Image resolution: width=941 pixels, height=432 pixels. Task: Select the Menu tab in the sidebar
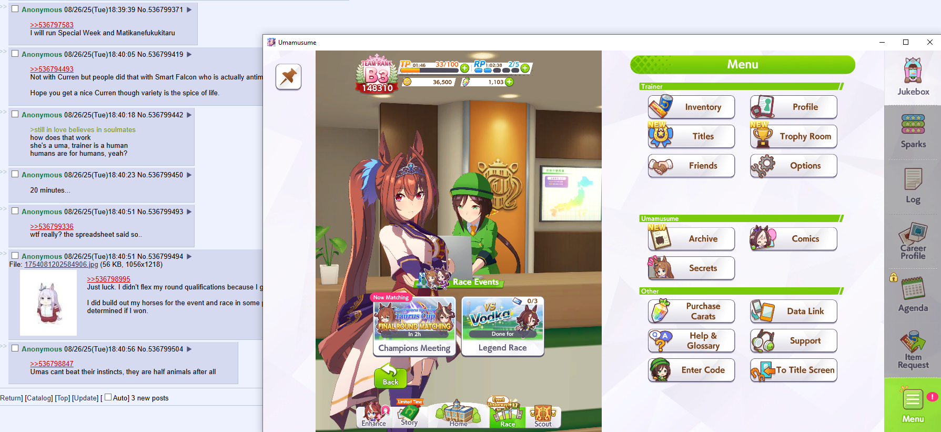913,405
